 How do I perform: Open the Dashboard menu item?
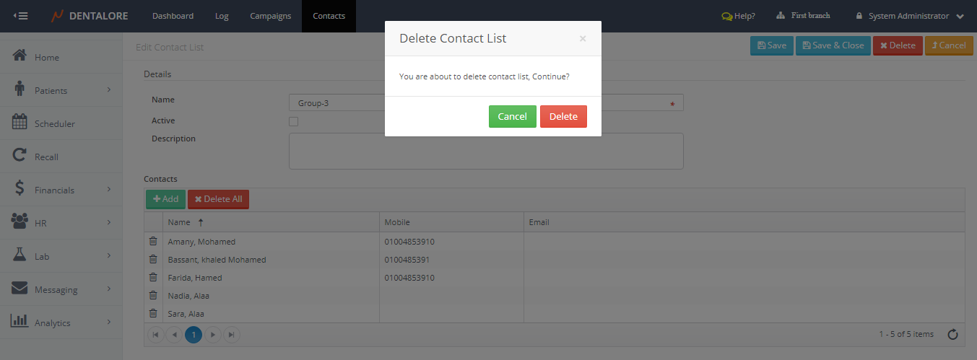[173, 16]
